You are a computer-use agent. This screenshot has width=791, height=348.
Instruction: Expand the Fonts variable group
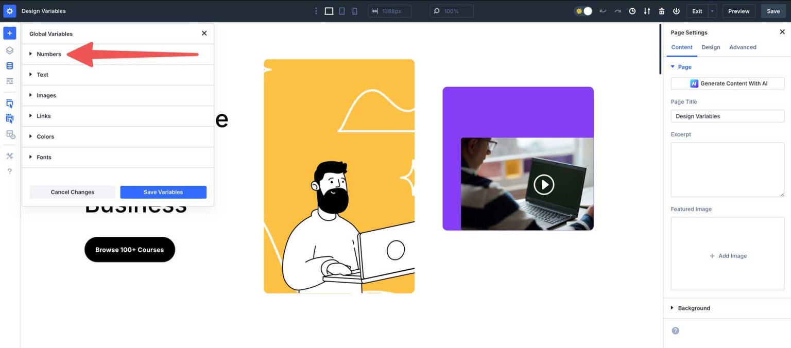coord(44,157)
